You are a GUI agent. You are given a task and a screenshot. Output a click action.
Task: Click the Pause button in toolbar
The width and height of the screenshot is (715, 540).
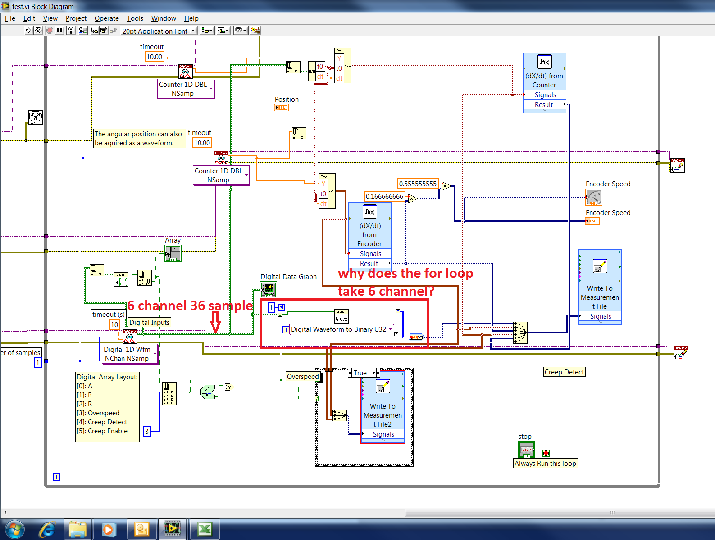tap(59, 31)
